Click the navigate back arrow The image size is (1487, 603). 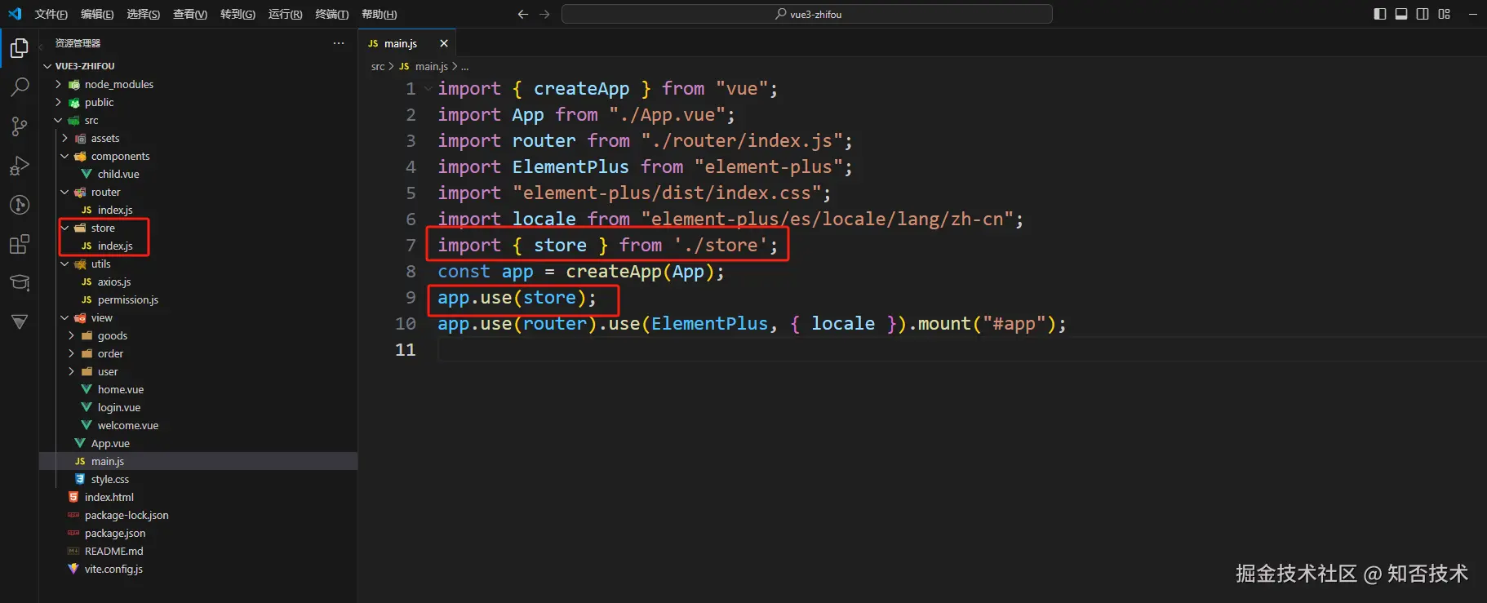[523, 14]
